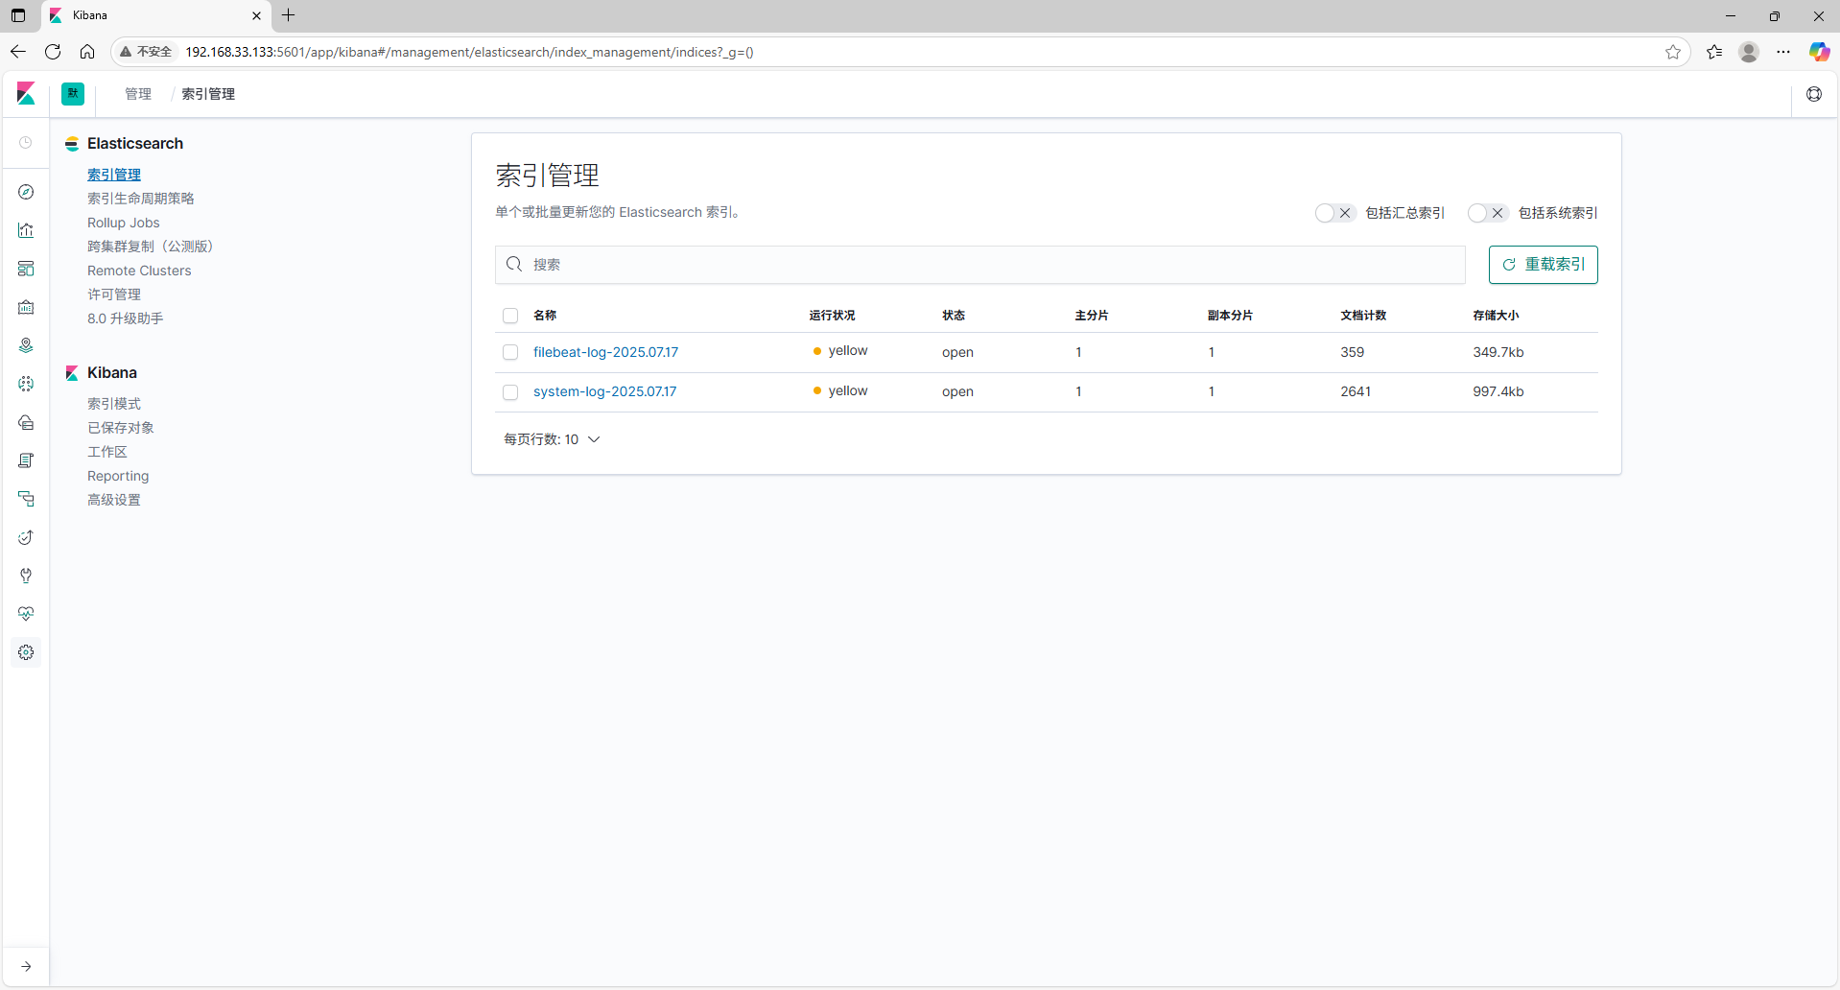Image resolution: width=1840 pixels, height=990 pixels.
Task: Click the 2641 document count cell
Action: 1356,391
